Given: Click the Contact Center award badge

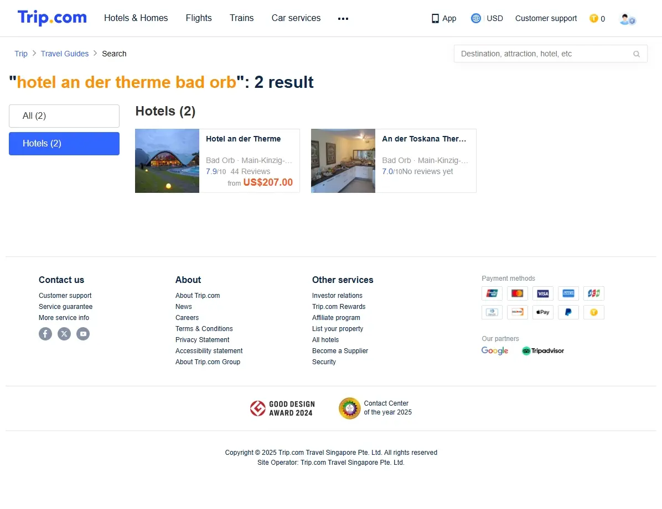Looking at the screenshot, I should coord(375,408).
